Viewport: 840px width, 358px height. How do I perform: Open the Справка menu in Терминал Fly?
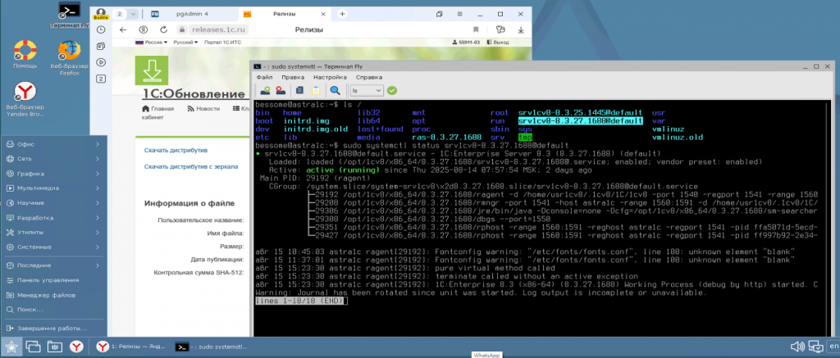(369, 77)
